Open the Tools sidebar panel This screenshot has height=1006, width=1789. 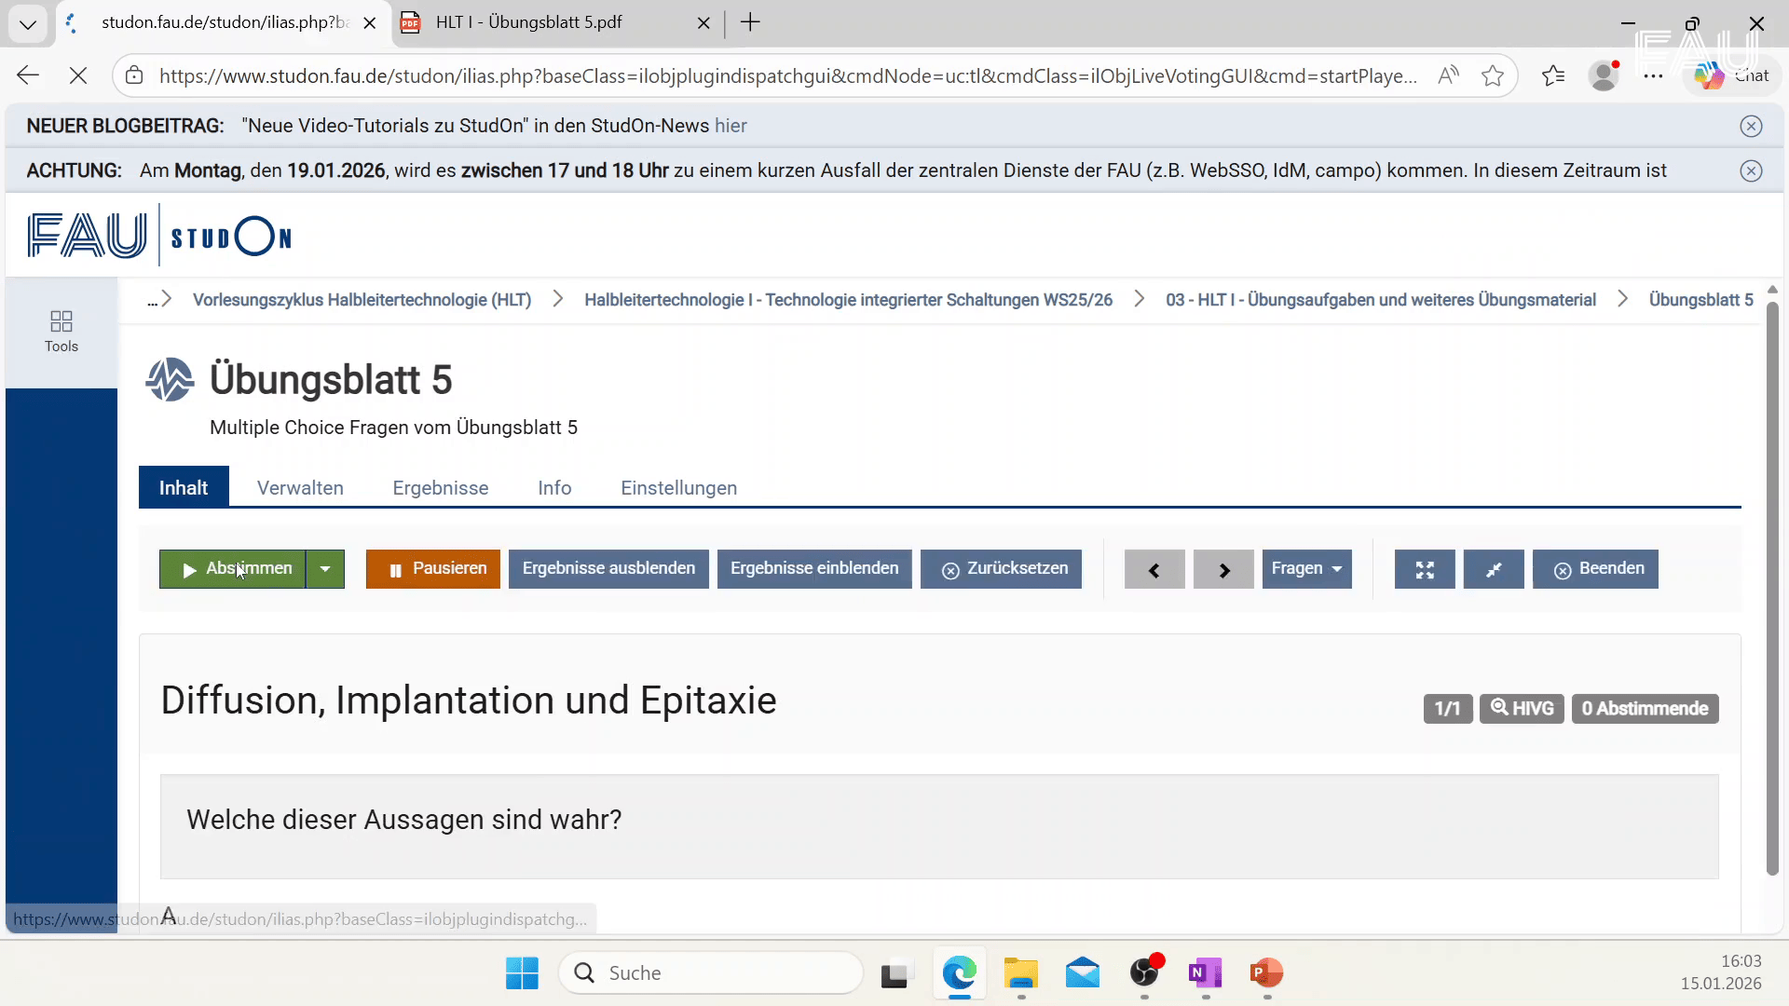tap(61, 331)
